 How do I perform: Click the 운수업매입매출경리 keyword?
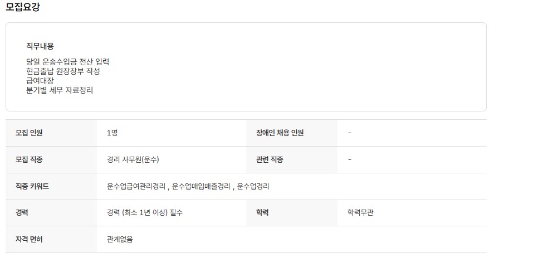click(201, 186)
